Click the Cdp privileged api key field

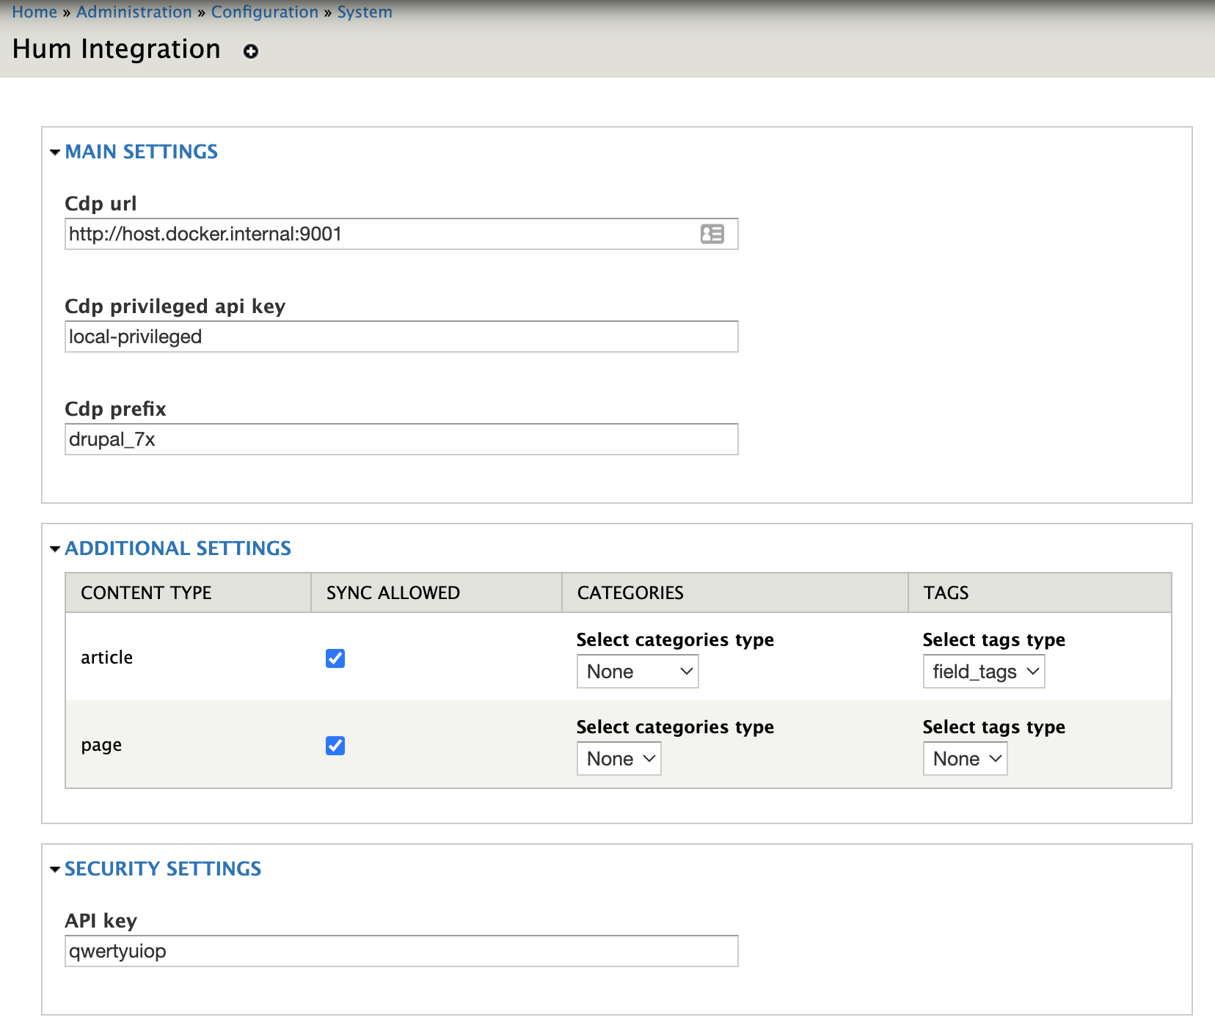tap(401, 337)
